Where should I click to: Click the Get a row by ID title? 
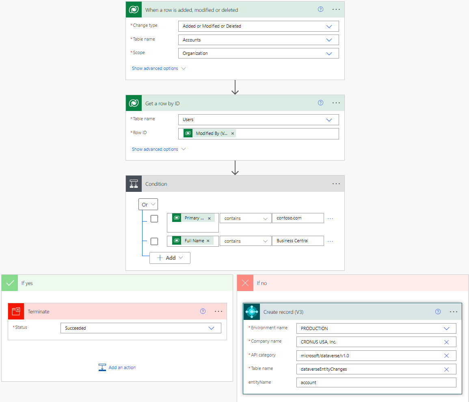(x=162, y=103)
